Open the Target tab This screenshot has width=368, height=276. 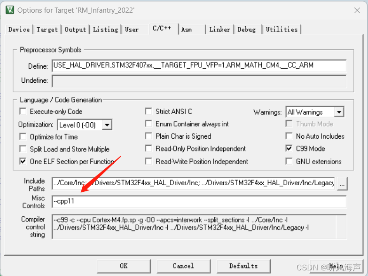[x=47, y=29]
